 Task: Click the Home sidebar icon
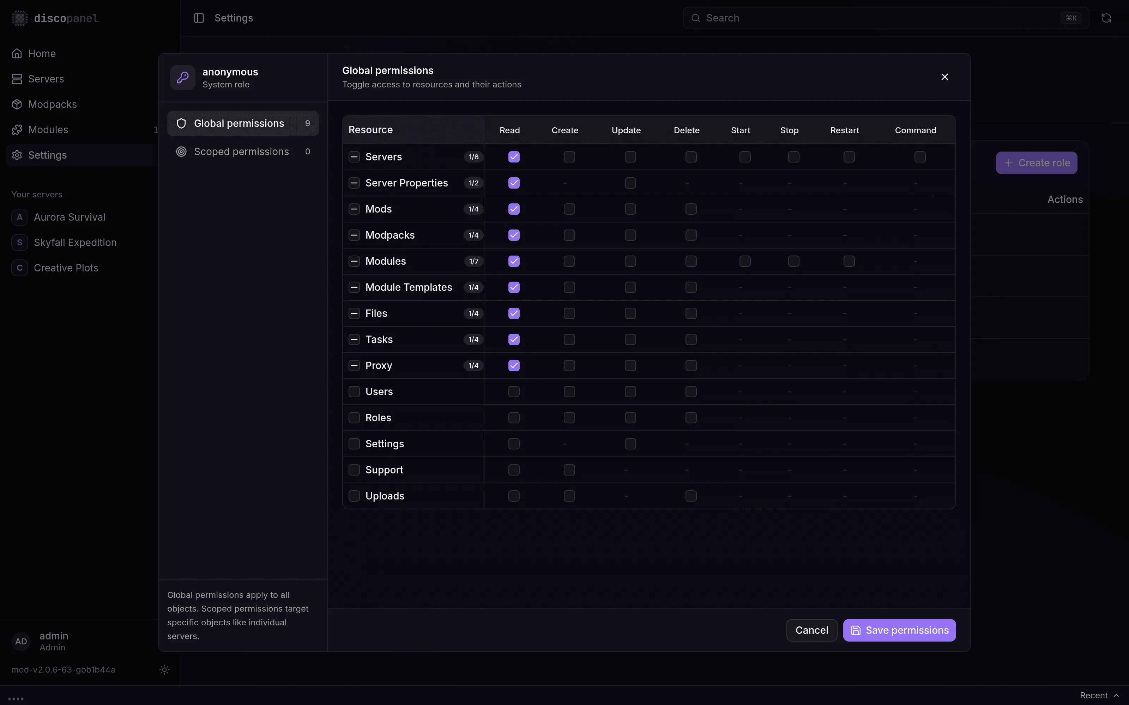click(17, 54)
